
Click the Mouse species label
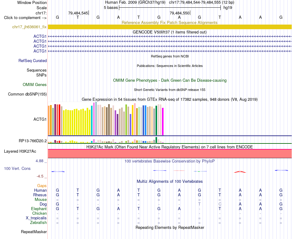[x=41, y=200]
